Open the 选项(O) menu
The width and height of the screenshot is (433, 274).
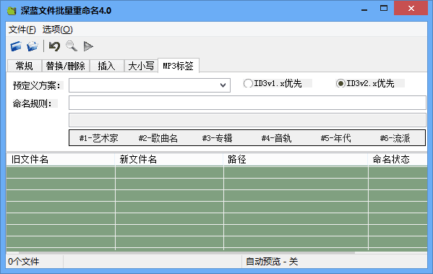pyautogui.click(x=57, y=30)
